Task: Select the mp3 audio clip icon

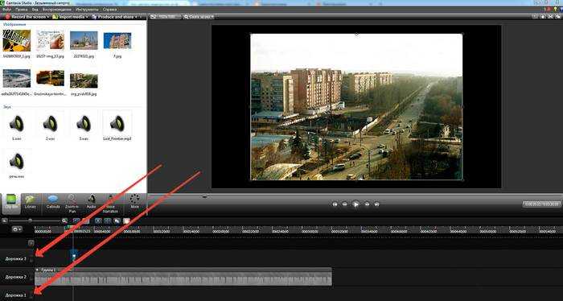Action: [x=117, y=124]
